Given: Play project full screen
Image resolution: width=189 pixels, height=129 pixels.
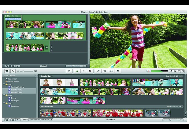Looking at the screenshot, I should click(13, 66).
